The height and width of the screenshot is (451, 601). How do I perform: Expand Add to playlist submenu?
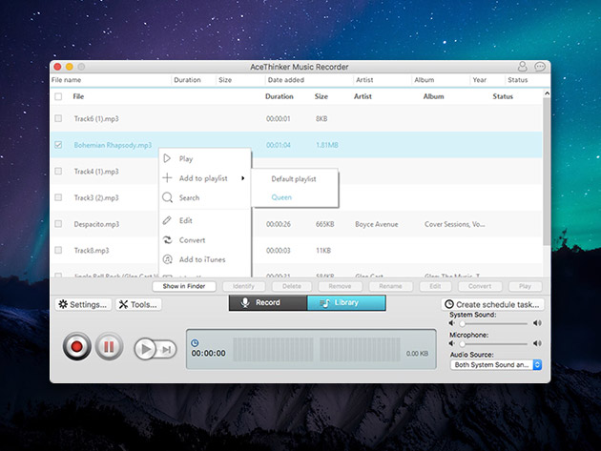coord(205,178)
